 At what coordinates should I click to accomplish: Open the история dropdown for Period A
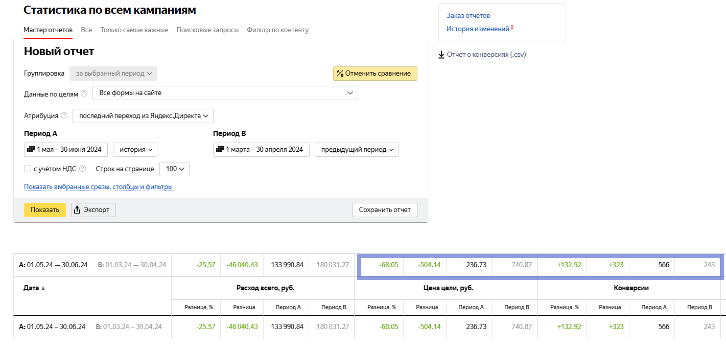click(135, 150)
